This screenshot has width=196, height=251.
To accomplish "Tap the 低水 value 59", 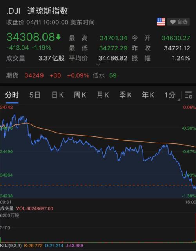I will point(113,75).
